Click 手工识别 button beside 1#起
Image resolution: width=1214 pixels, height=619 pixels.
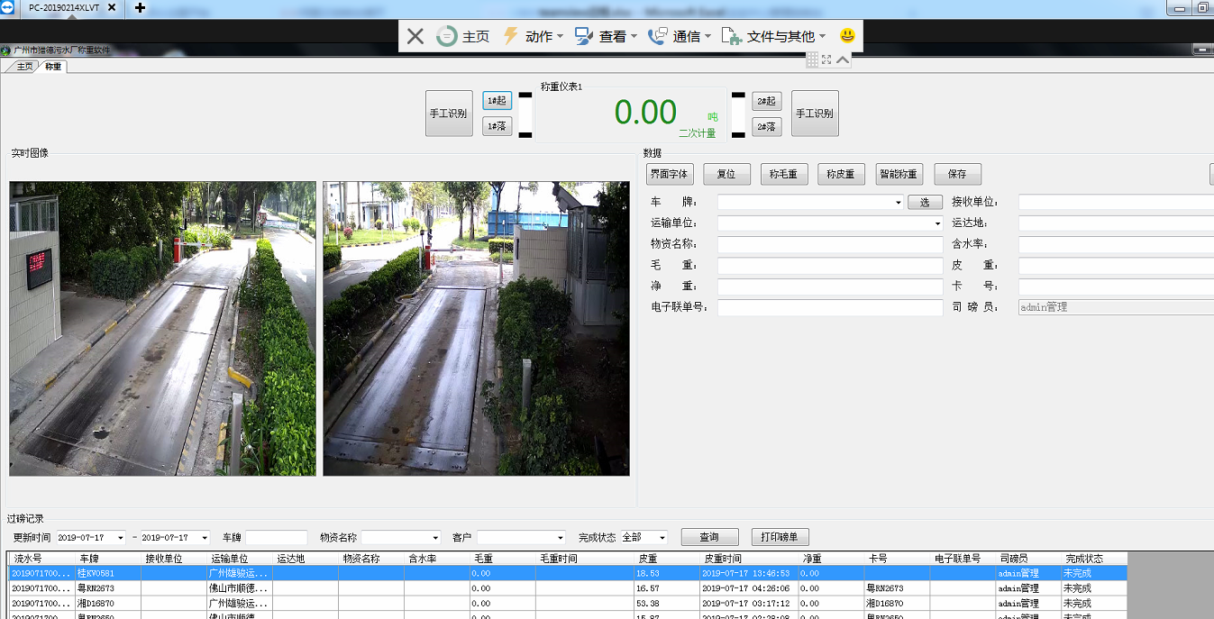click(x=449, y=114)
